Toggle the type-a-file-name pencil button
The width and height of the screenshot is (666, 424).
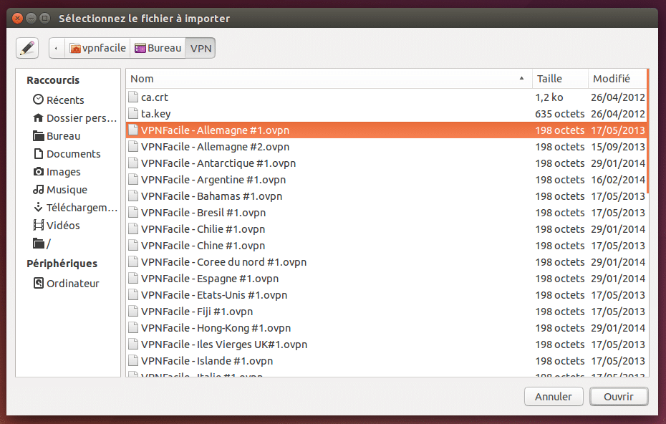27,48
